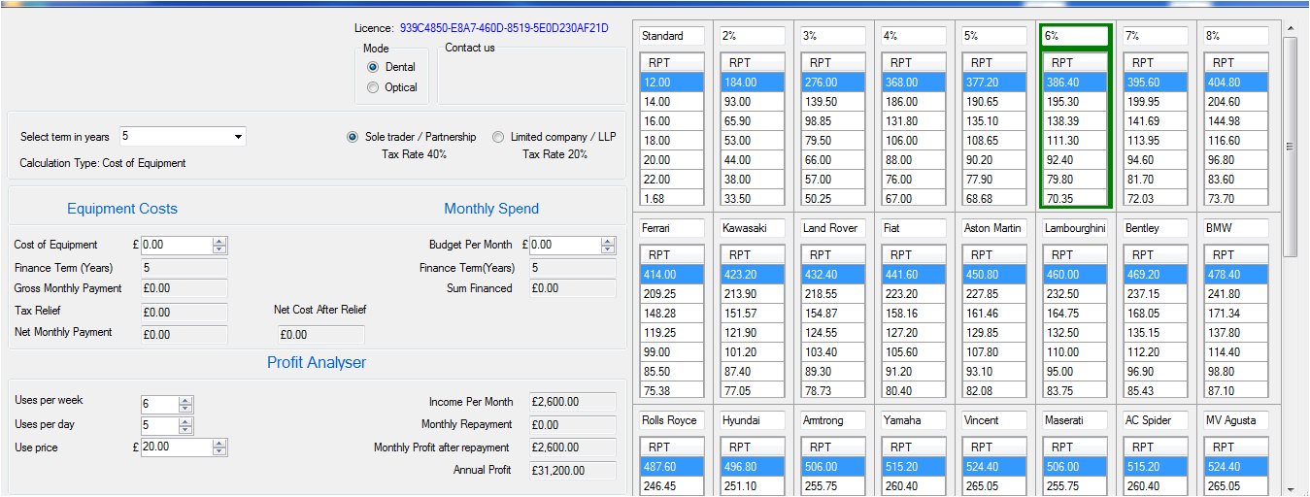This screenshot has width=1310, height=497.
Task: Choose Sole trader / Partnership option
Action: click(x=353, y=137)
